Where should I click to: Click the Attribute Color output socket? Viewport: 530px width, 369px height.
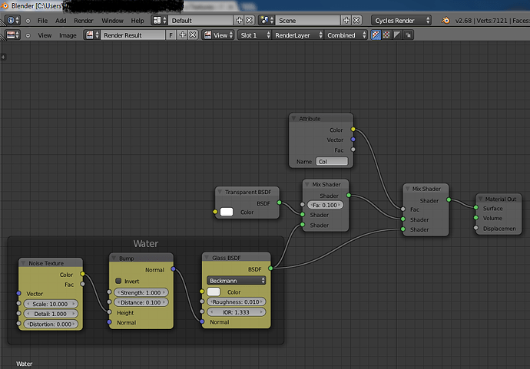353,130
